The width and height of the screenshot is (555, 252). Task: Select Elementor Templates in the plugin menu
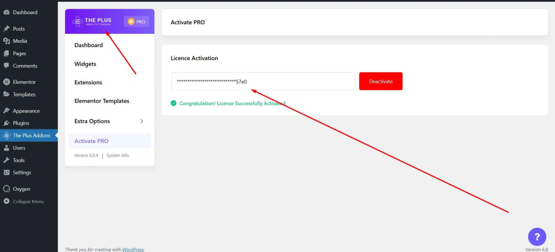tap(101, 101)
